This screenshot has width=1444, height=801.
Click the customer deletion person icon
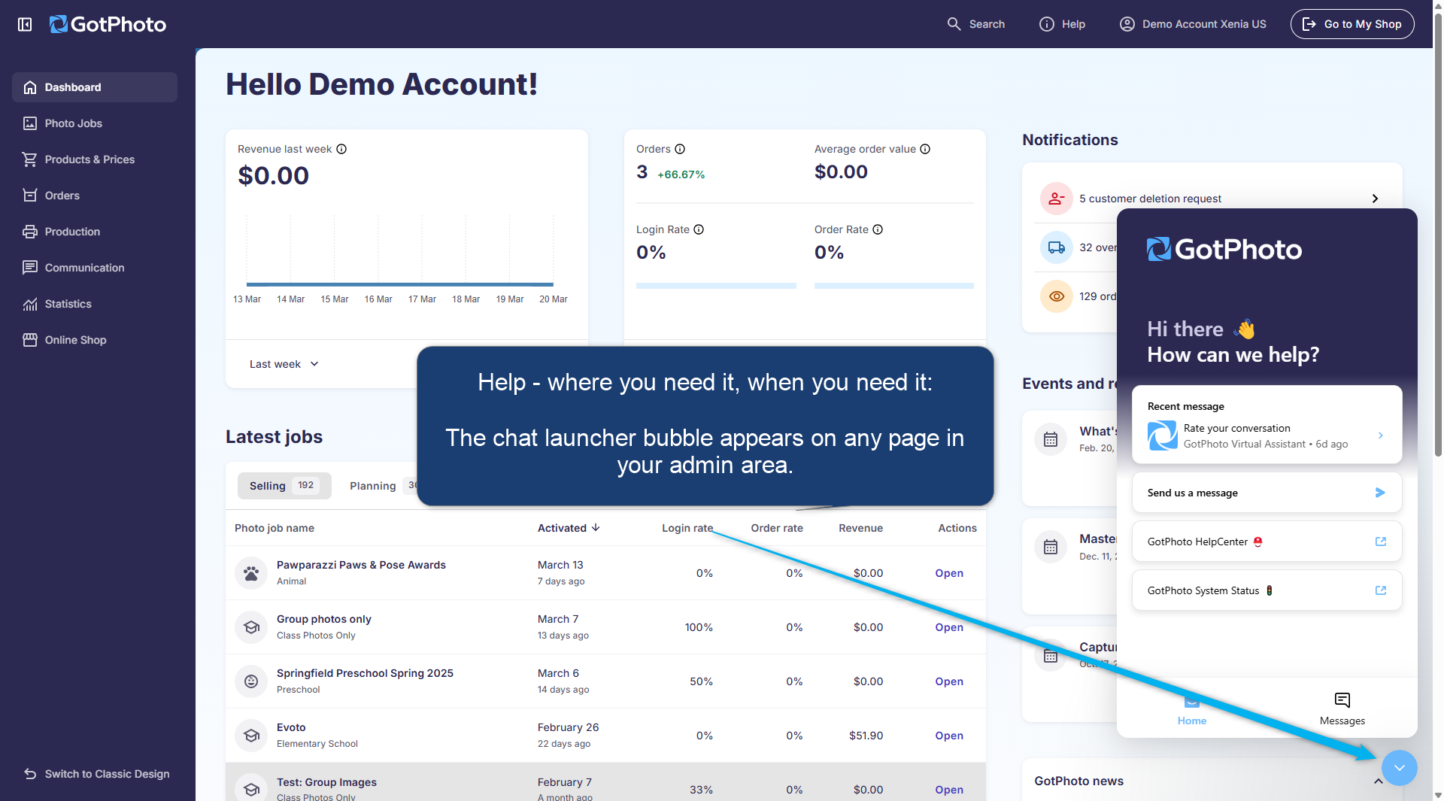[x=1057, y=199]
